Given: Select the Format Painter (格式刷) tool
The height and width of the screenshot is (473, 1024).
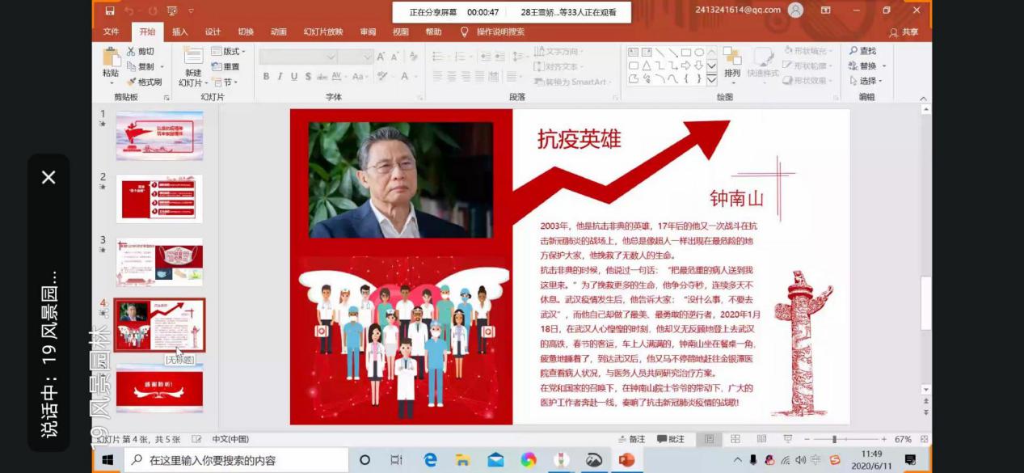Looking at the screenshot, I should pos(132,82).
